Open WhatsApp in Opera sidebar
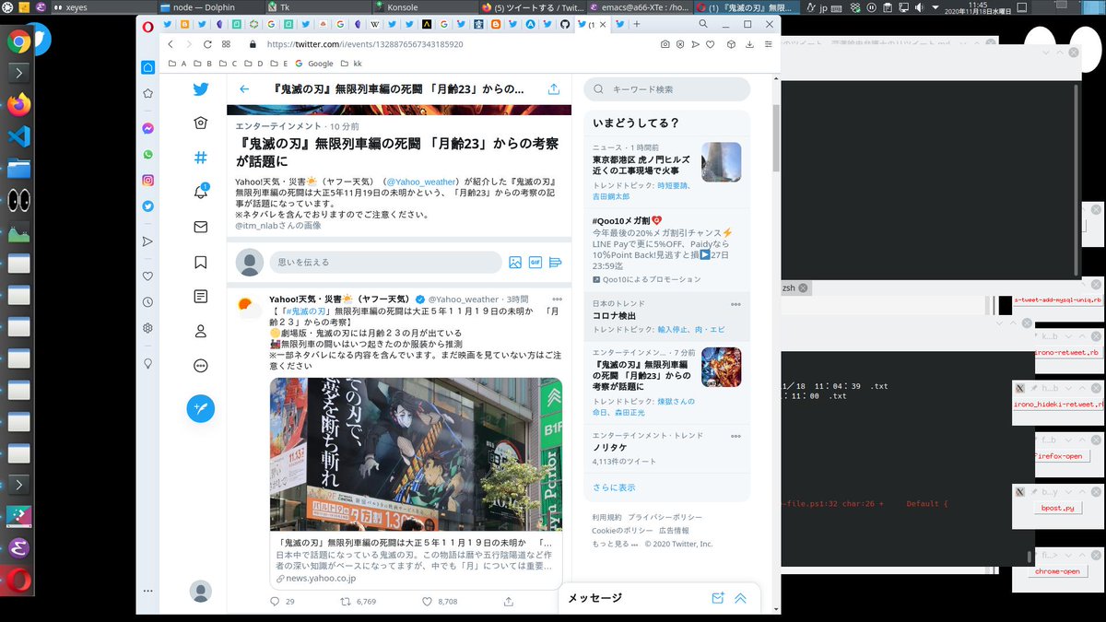Screen dimensions: 1106x622 coord(147,154)
